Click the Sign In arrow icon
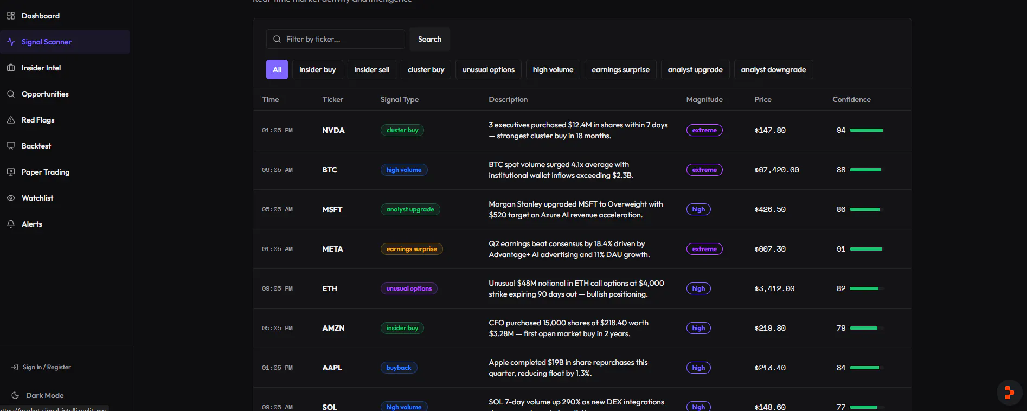 (x=15, y=367)
